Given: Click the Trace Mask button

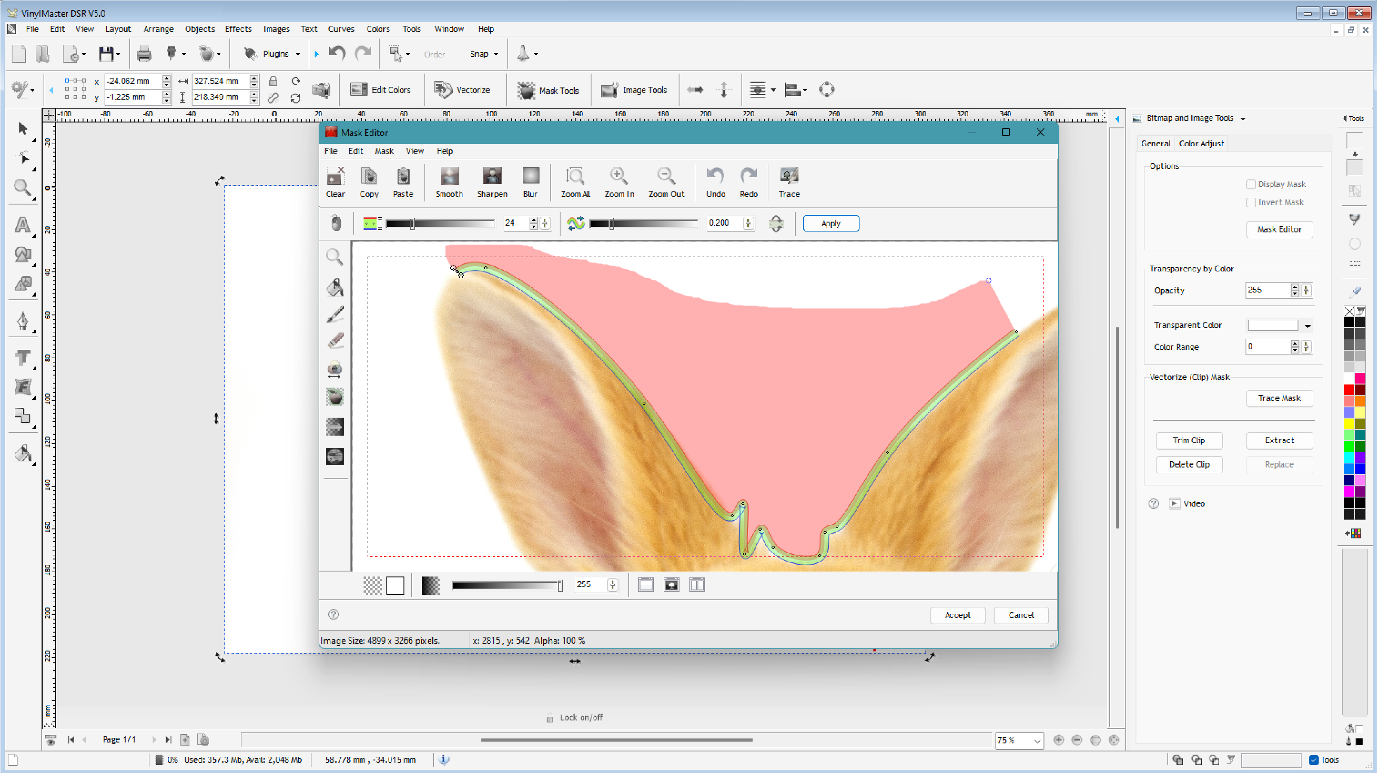Looking at the screenshot, I should click(1279, 398).
